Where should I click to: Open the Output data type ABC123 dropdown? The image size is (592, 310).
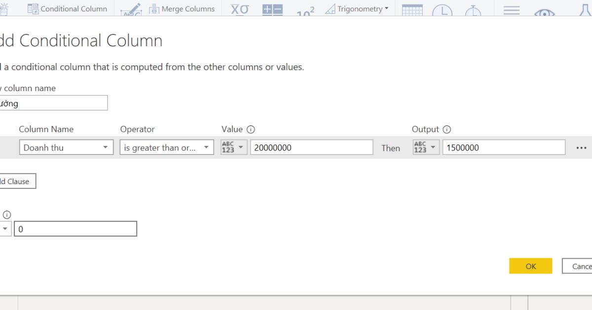(x=425, y=146)
